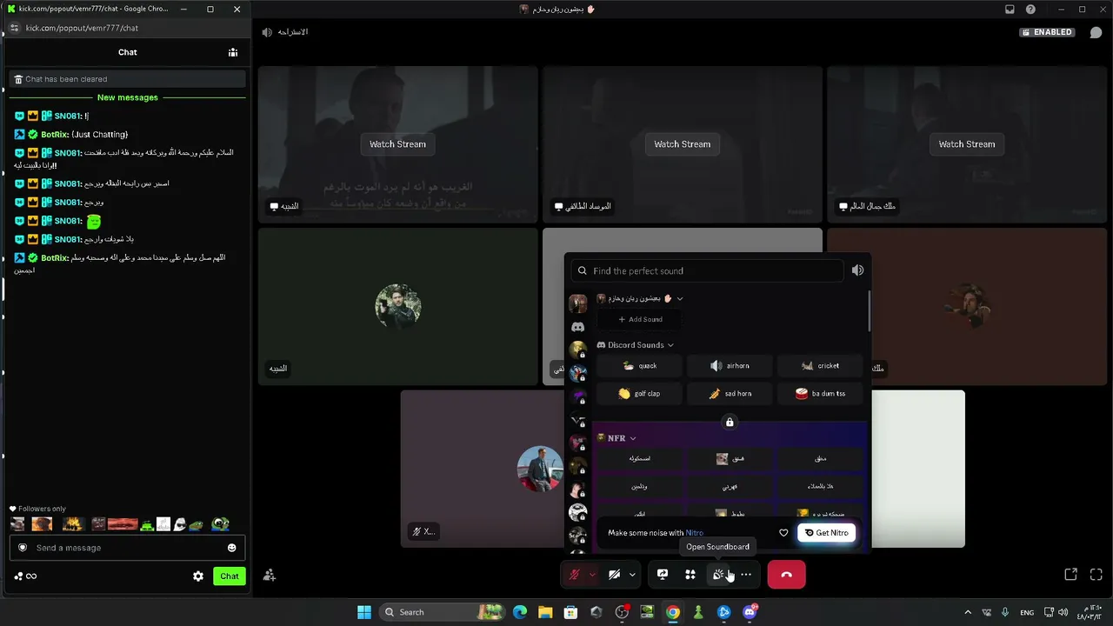The width and height of the screenshot is (1113, 626).
Task: Click the channel points icon below message box
Action: 18,576
